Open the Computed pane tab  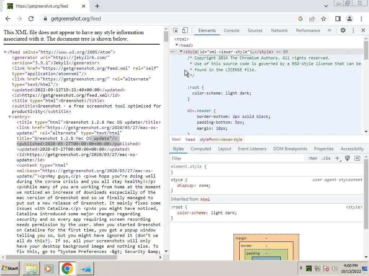coord(201,149)
